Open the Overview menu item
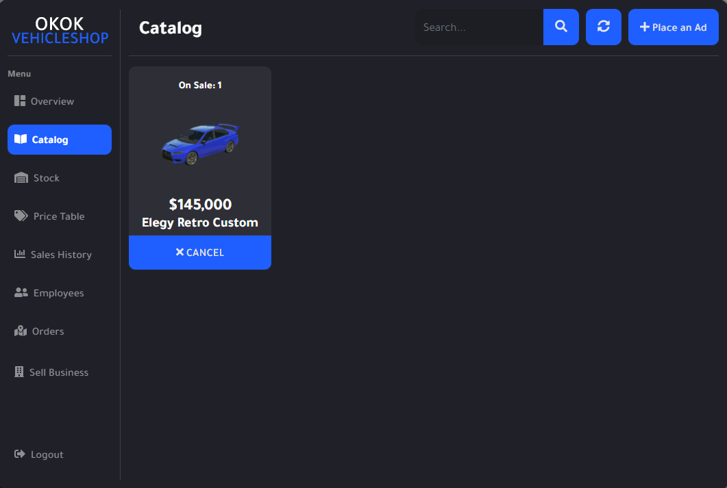 (x=52, y=101)
